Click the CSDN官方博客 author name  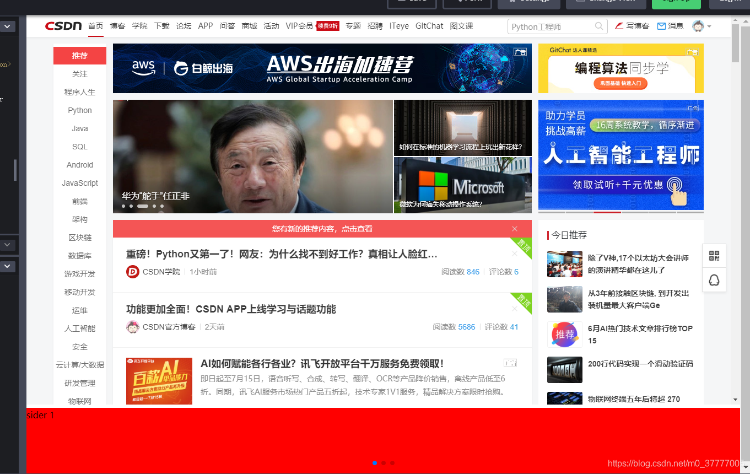click(x=169, y=327)
